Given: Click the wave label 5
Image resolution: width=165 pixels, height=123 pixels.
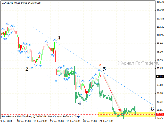Looking at the screenshot, I should (x=104, y=69).
